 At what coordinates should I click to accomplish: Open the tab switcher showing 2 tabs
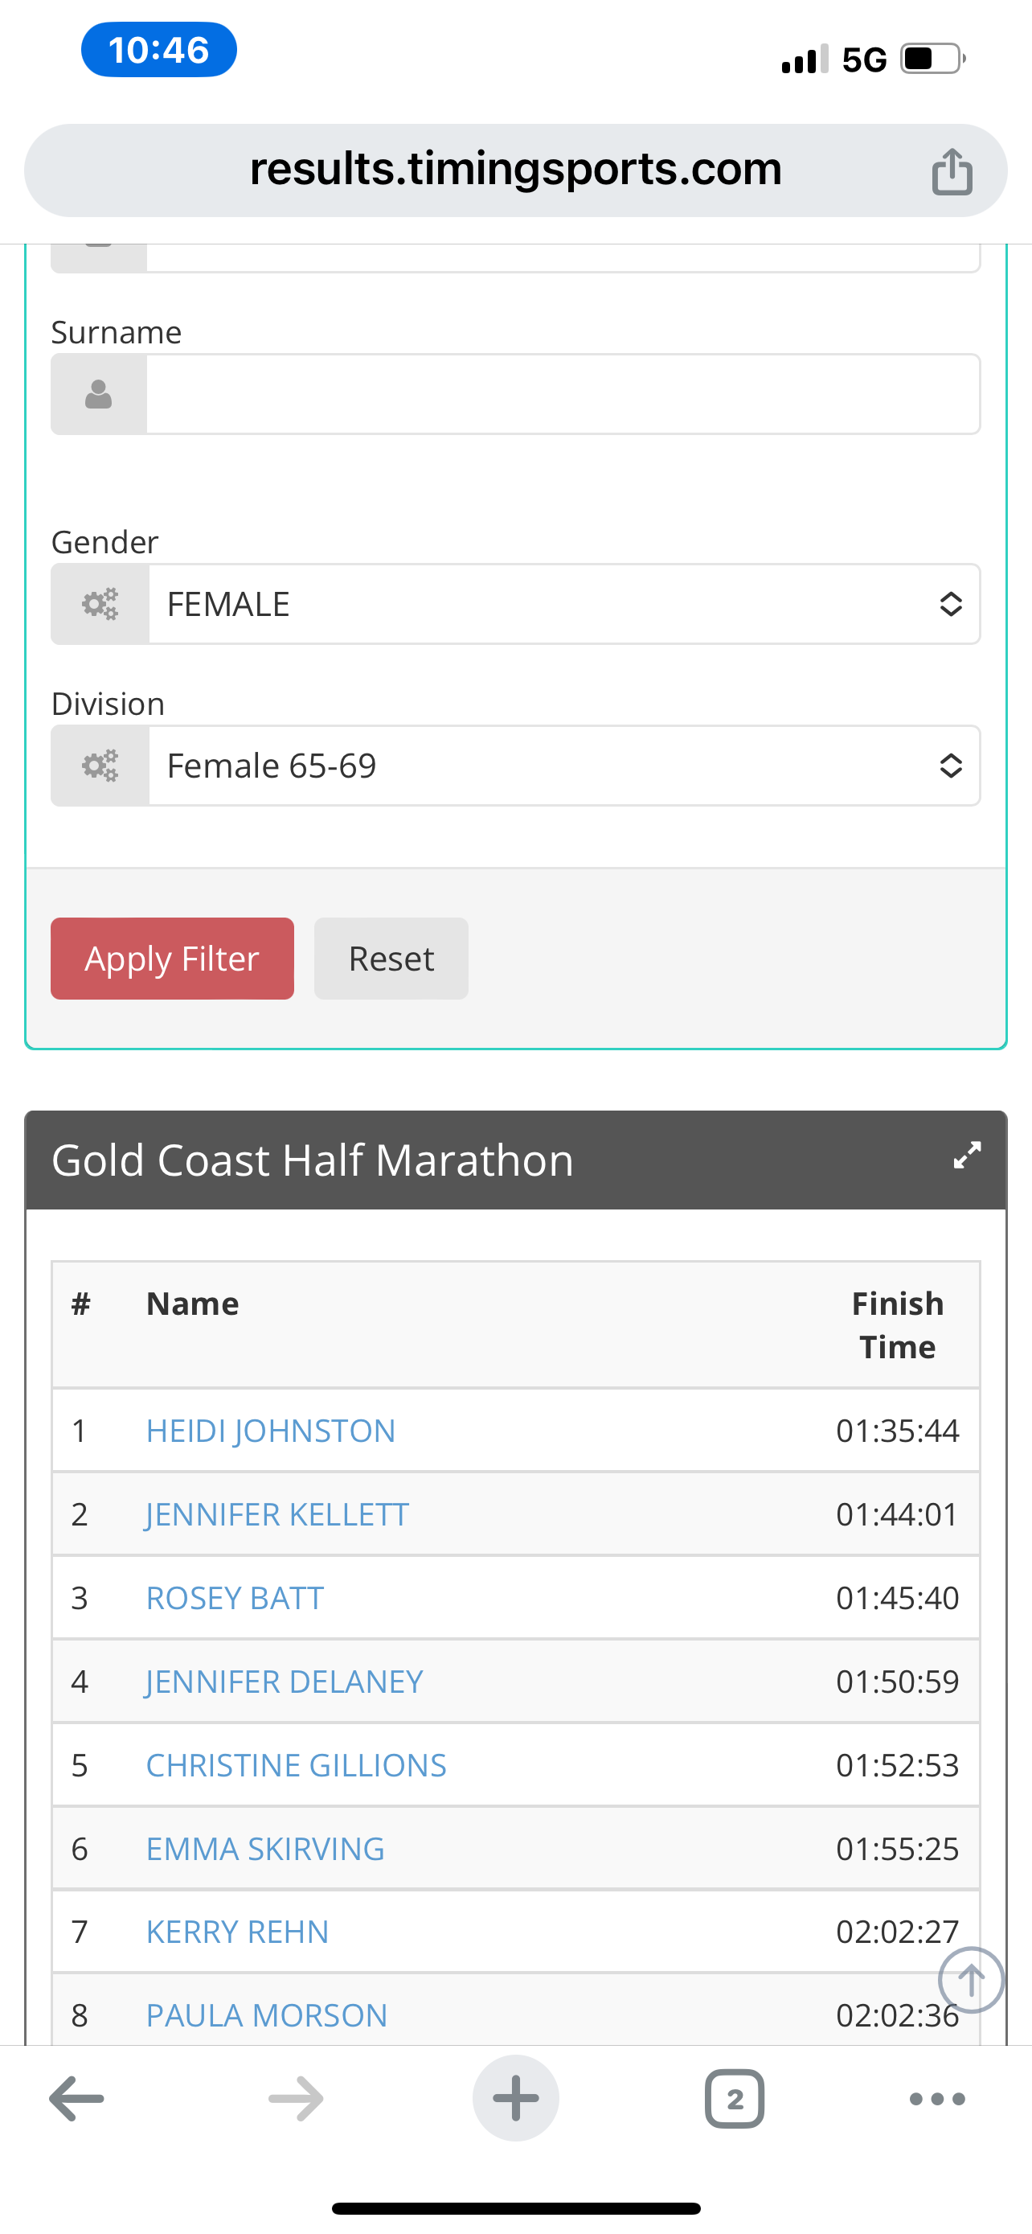click(735, 2099)
